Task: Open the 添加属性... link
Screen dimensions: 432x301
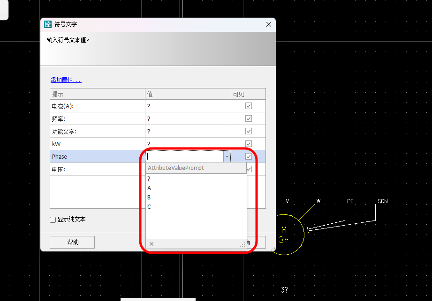Action: 66,80
